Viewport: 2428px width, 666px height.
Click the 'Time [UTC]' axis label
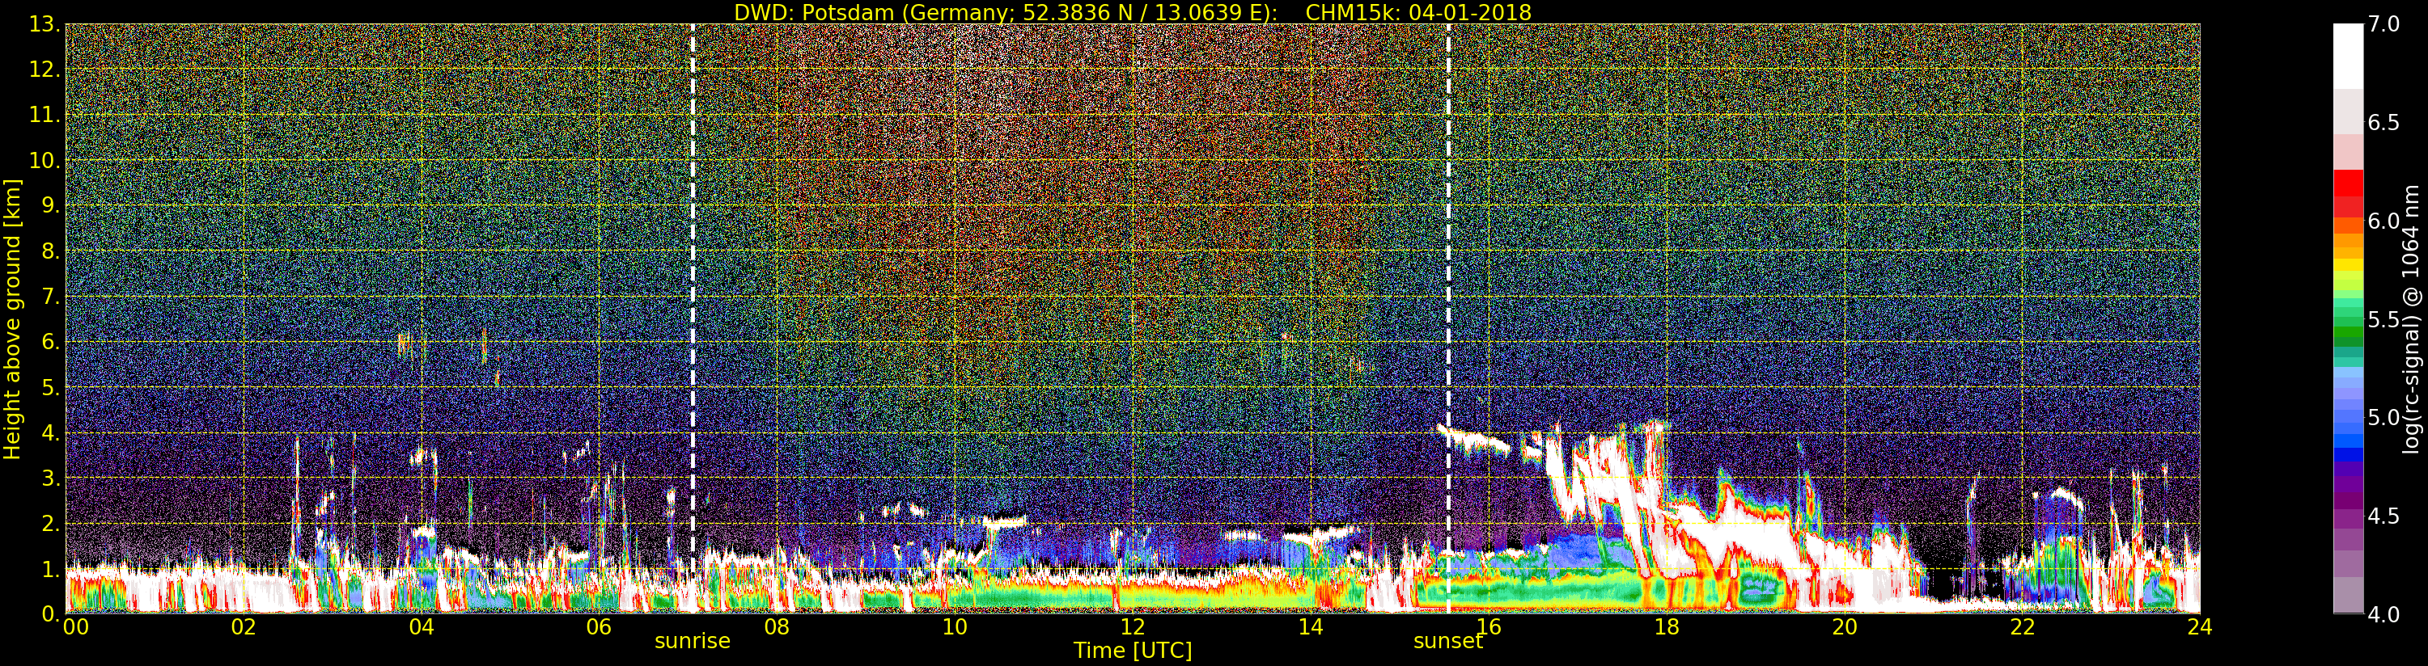tap(1132, 651)
